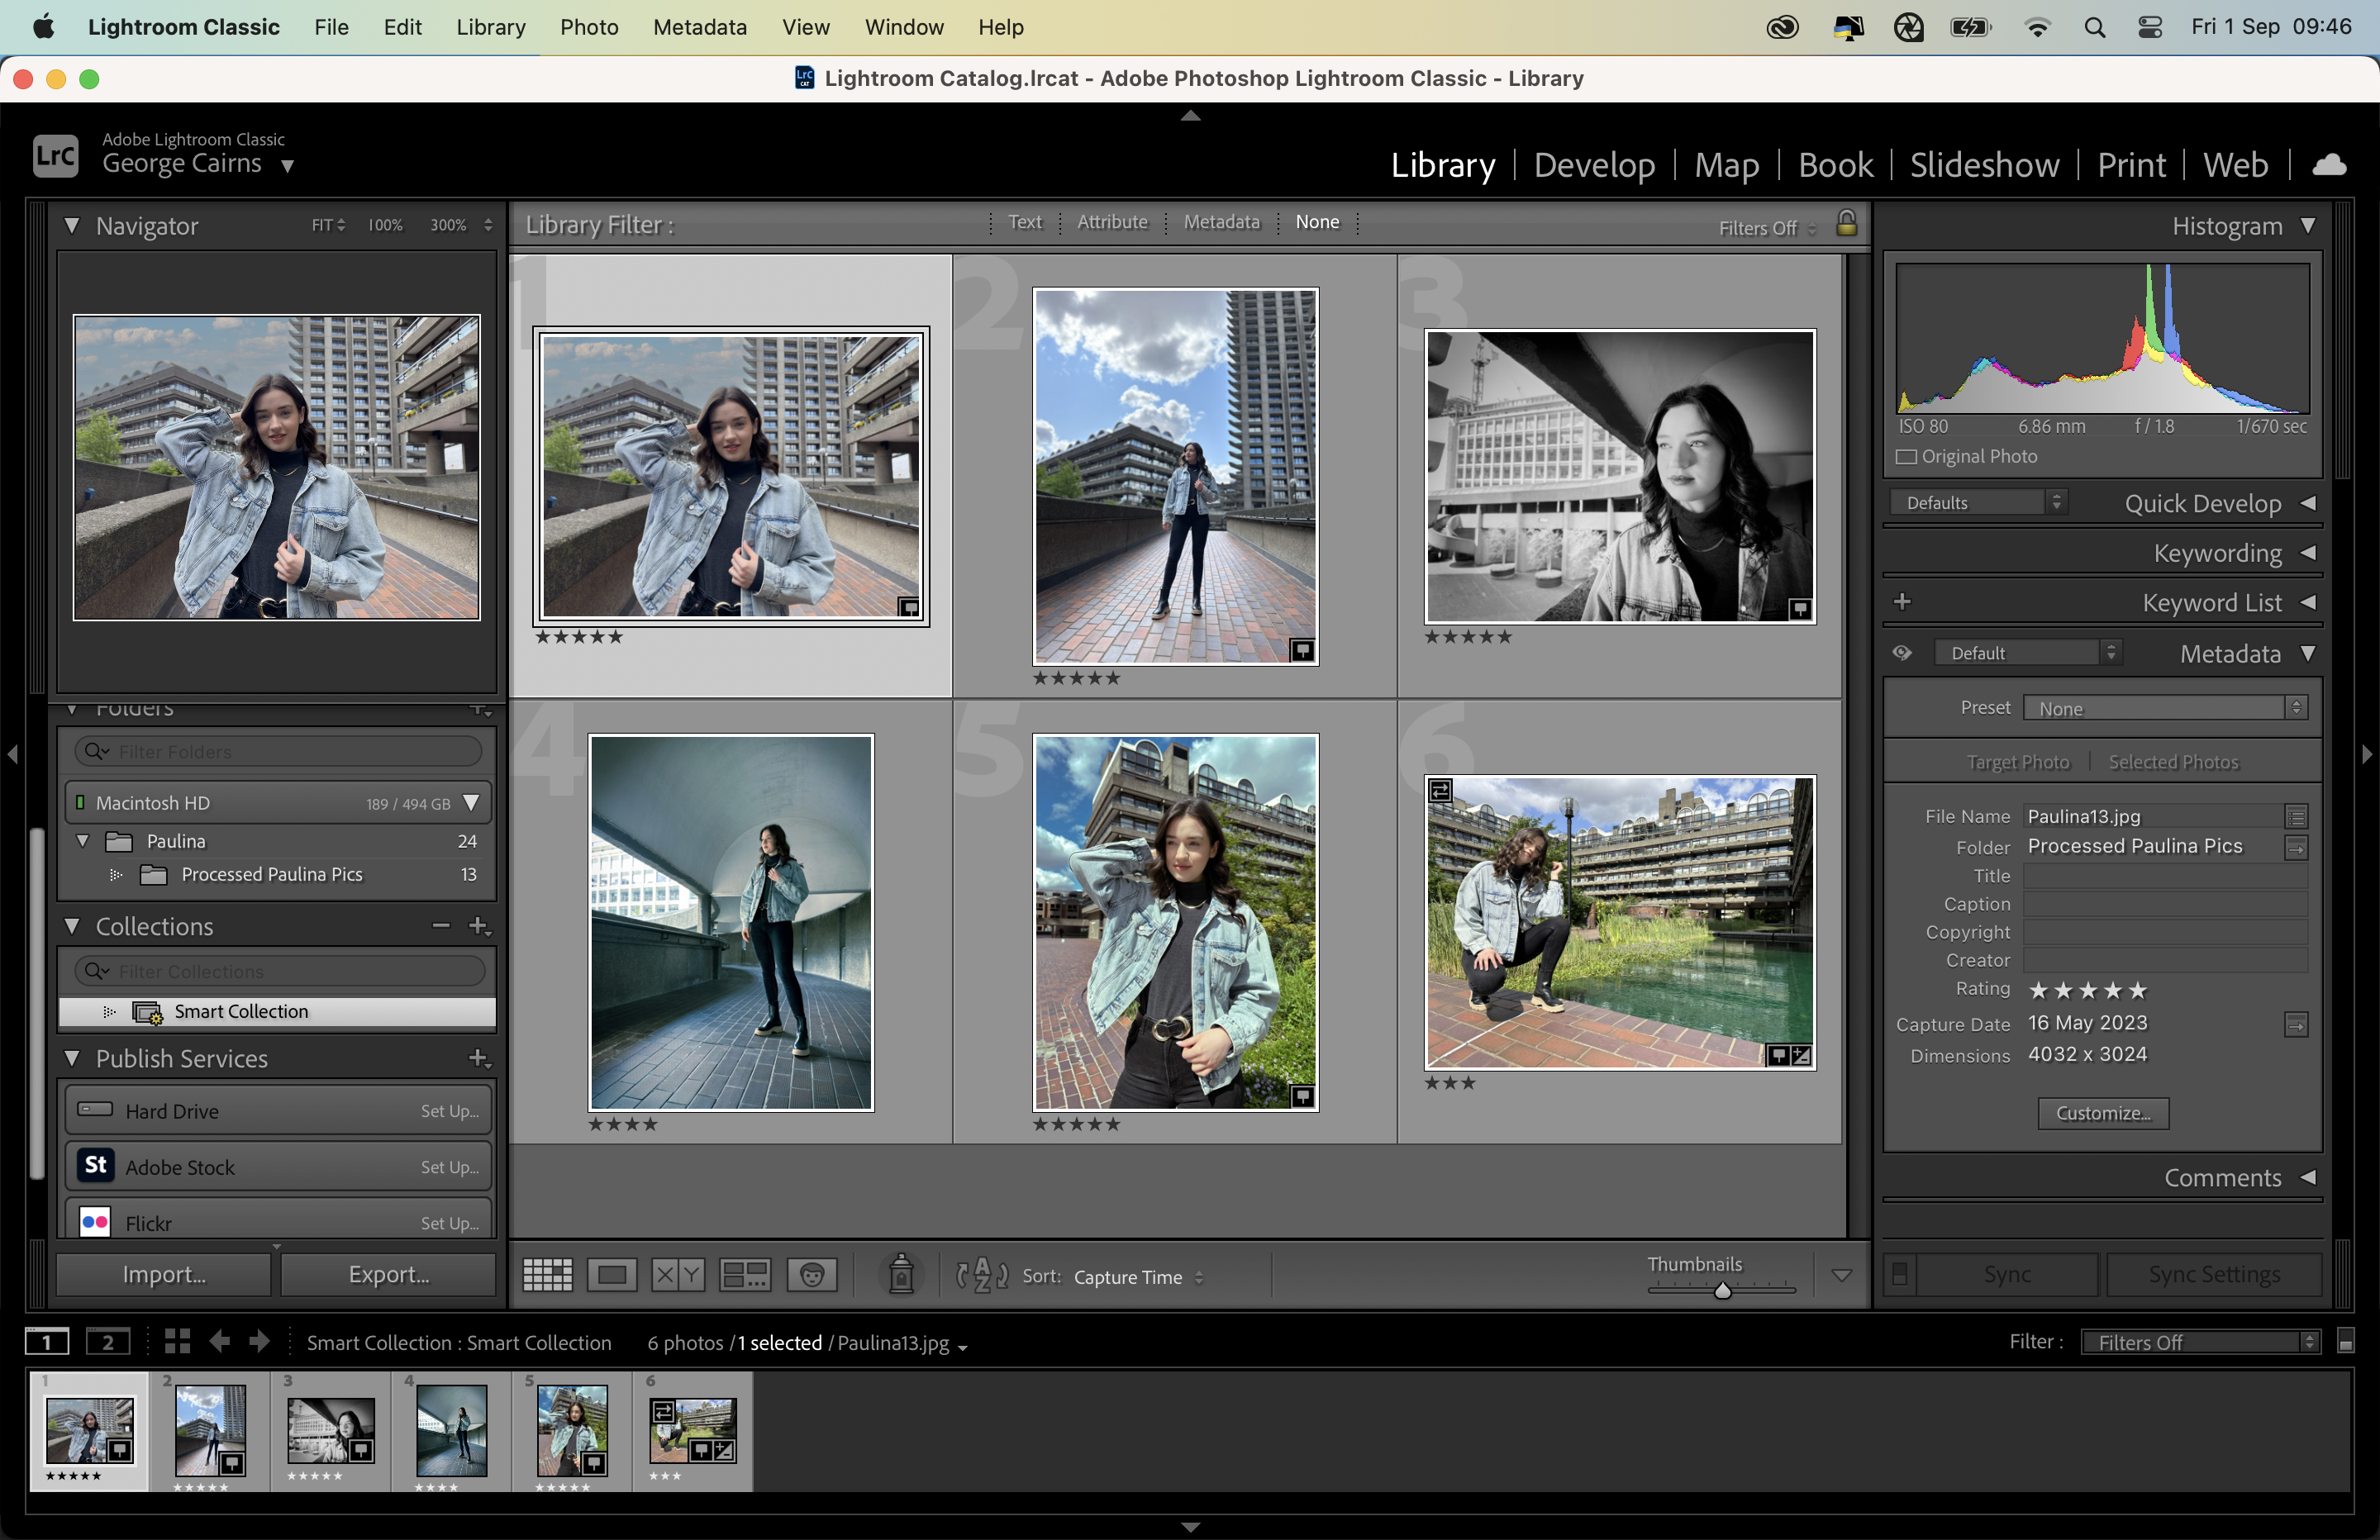
Task: Show main window button 1 in filmstrip
Action: point(47,1342)
